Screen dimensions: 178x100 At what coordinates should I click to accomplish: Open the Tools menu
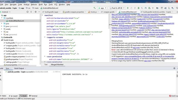(x=51, y=4)
